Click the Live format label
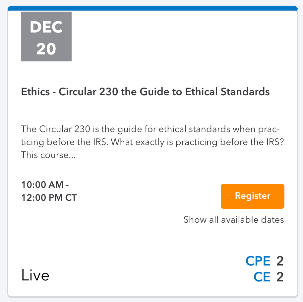 [x=35, y=275]
